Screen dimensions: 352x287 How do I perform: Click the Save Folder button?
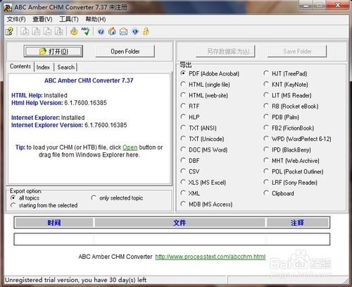(x=297, y=51)
